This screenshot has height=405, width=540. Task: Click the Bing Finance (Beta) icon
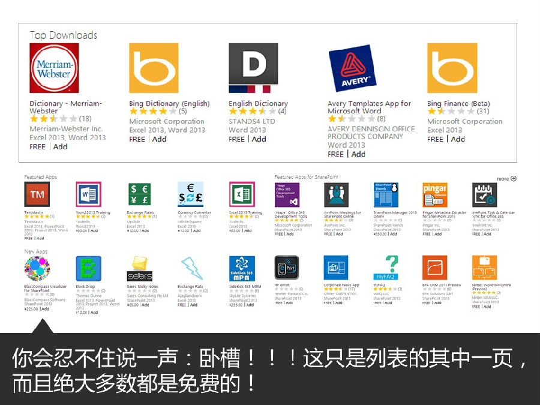(452, 68)
